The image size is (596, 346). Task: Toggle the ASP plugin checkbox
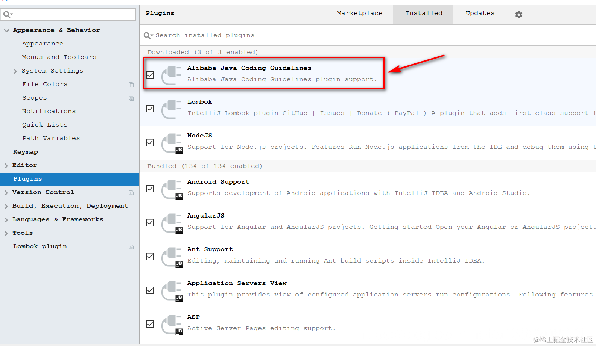150,324
